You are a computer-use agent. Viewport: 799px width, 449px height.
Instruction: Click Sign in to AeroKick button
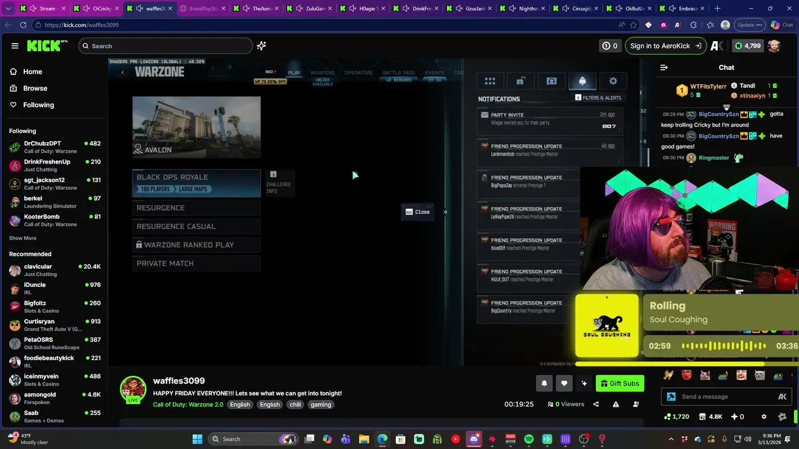(x=665, y=46)
